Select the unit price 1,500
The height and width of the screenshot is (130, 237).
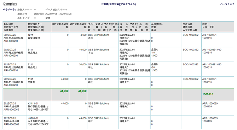click(x=154, y=71)
